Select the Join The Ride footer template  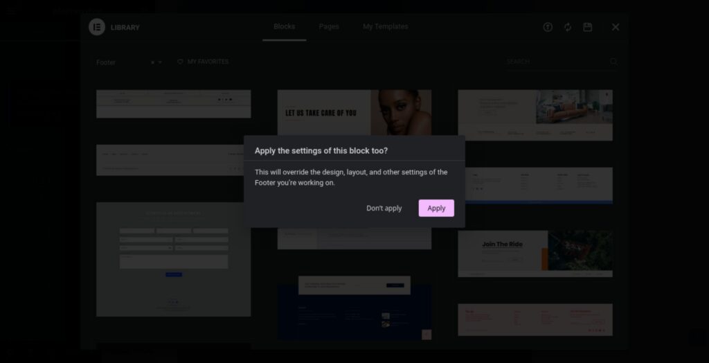point(535,253)
